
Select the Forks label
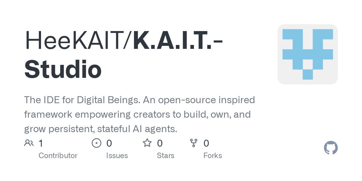[212, 156]
